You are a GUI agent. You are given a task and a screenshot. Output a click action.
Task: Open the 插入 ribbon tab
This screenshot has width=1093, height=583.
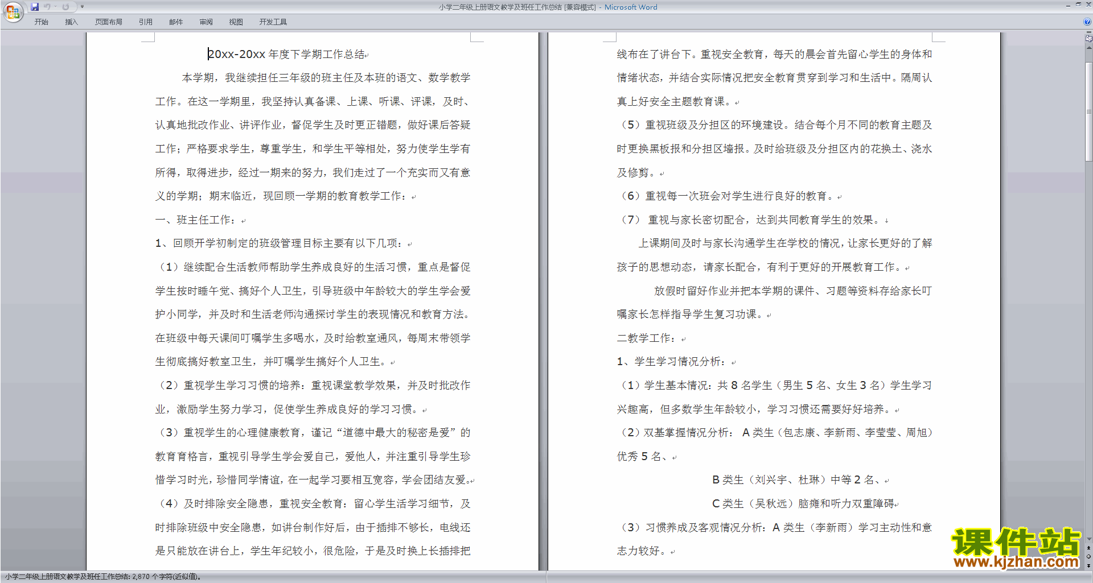[x=71, y=22]
